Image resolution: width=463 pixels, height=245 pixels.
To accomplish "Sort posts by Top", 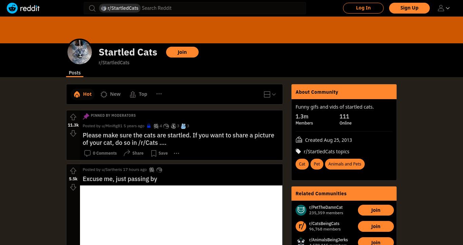I will click(138, 94).
